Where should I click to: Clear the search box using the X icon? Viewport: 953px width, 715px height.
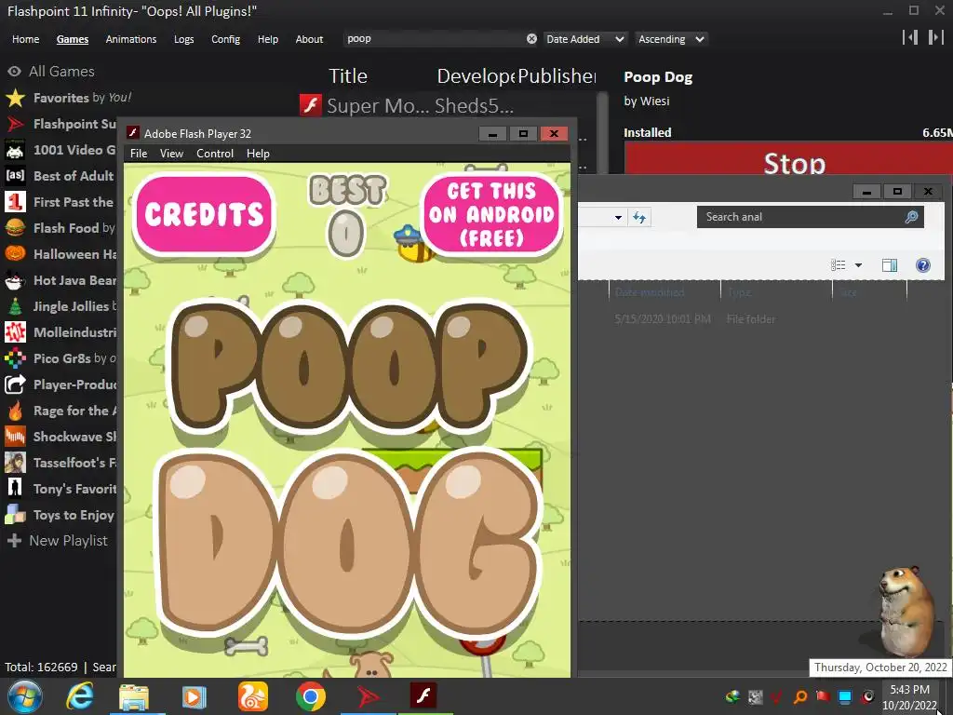tap(531, 39)
